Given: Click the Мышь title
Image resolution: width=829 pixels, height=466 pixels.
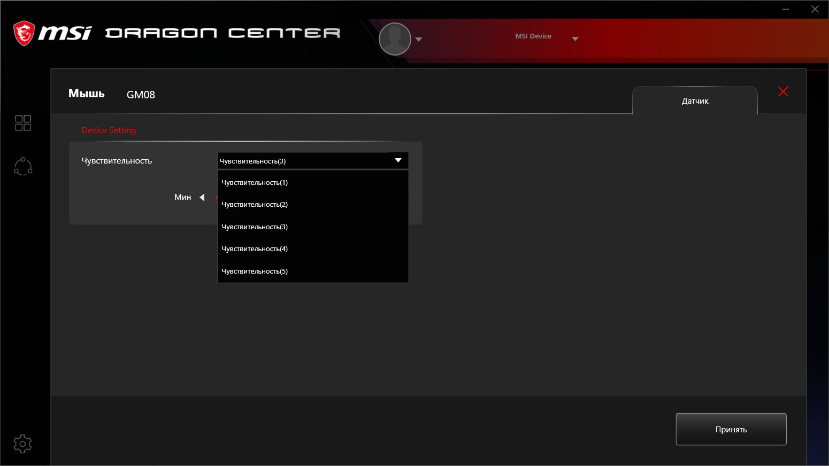Looking at the screenshot, I should (87, 94).
